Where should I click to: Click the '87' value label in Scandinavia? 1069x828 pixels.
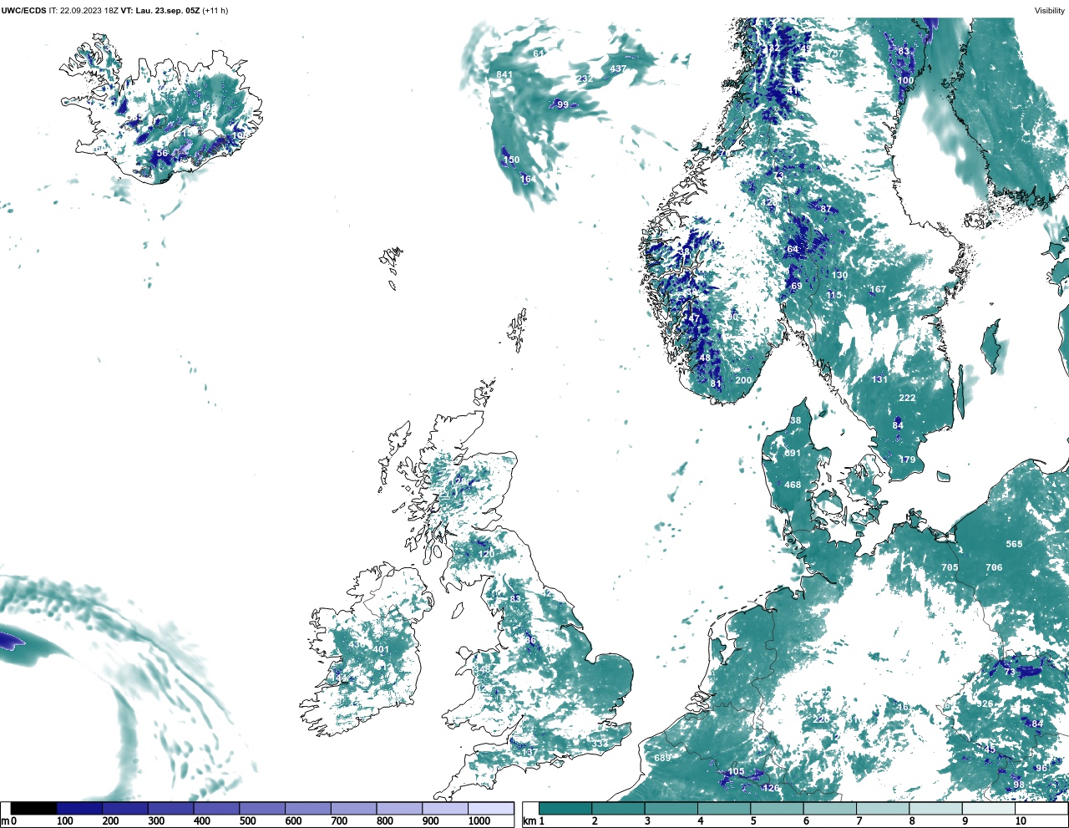[x=826, y=209]
